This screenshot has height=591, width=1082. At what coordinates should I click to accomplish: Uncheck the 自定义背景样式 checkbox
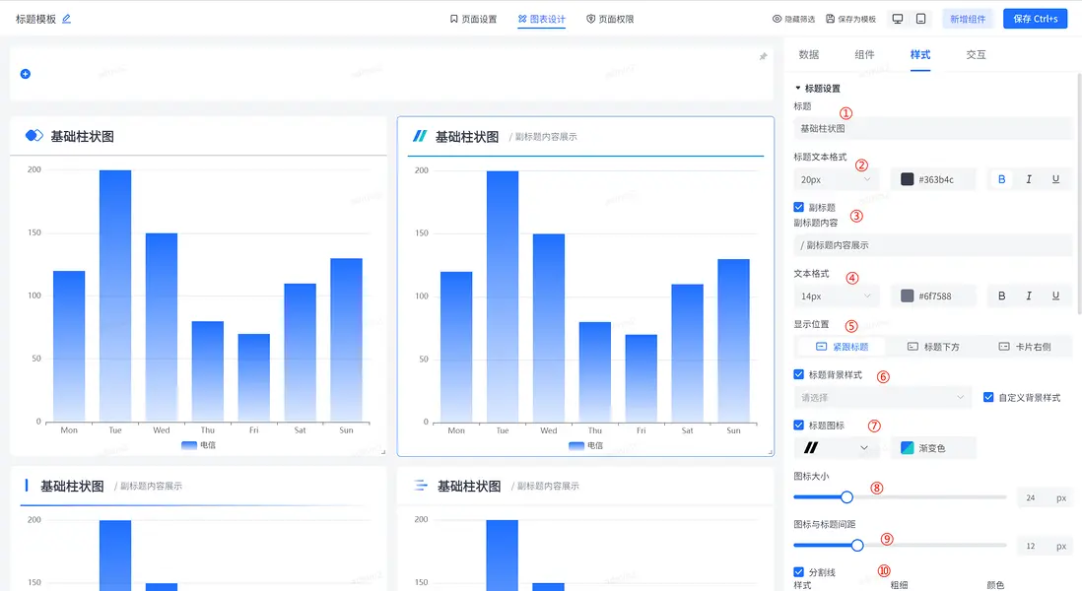point(988,397)
